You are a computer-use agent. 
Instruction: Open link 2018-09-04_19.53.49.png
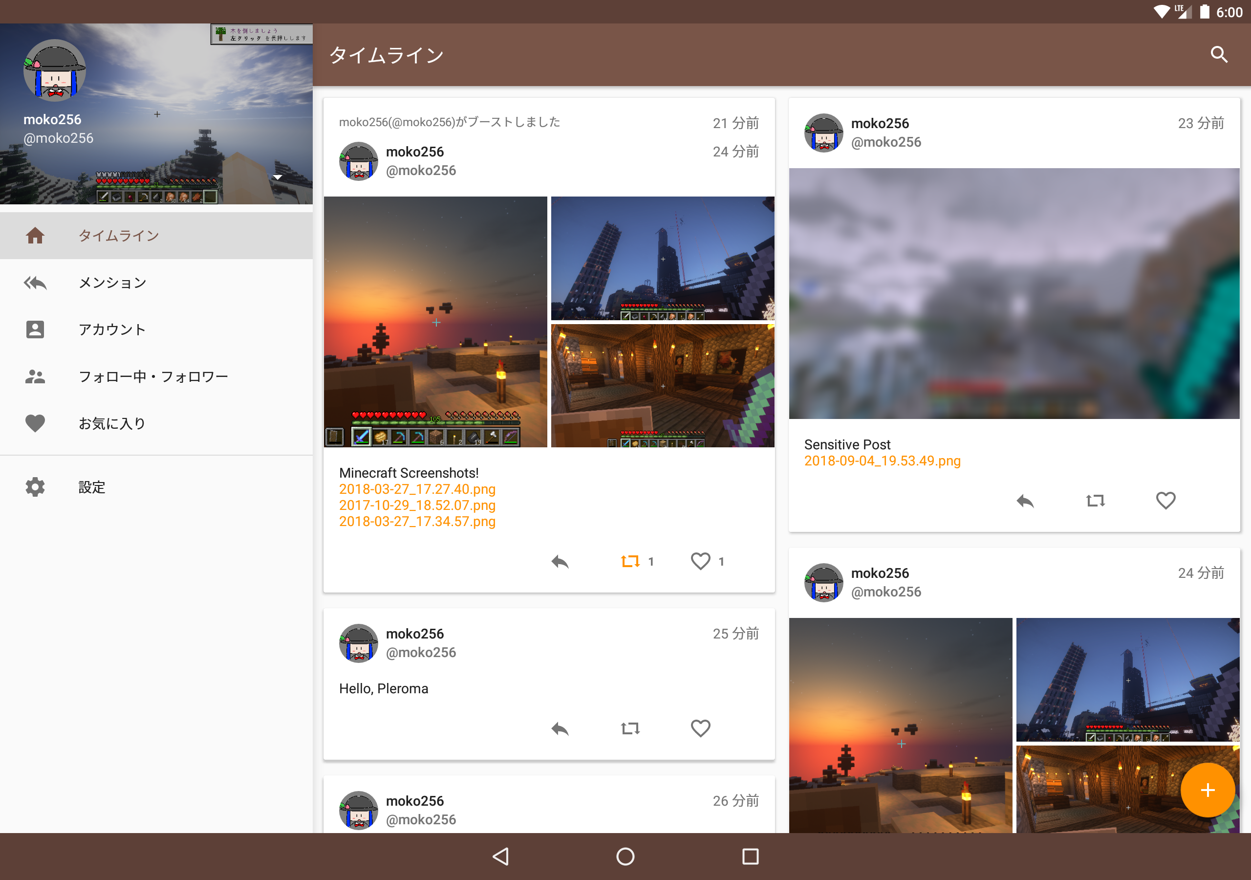coord(882,461)
